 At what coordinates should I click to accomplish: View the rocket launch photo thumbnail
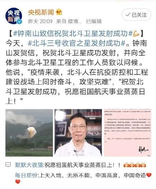(29, 133)
